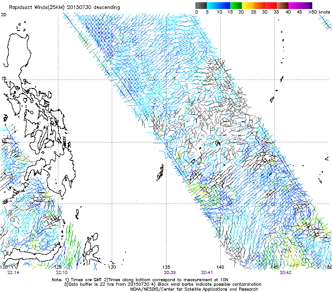
Task: Click the purple time stamp '22:15'
Action: click(61, 273)
